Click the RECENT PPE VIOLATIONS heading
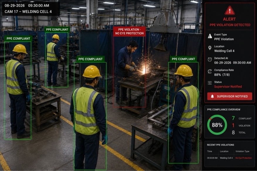The width and height of the screenshot is (257, 171). pos(220,145)
